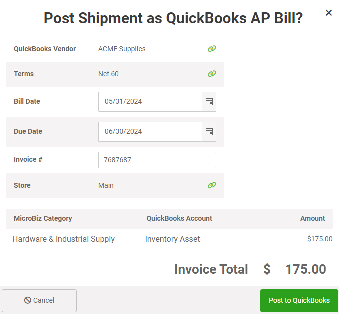
Task: Open the Bill Date calendar picker
Action: coord(209,102)
